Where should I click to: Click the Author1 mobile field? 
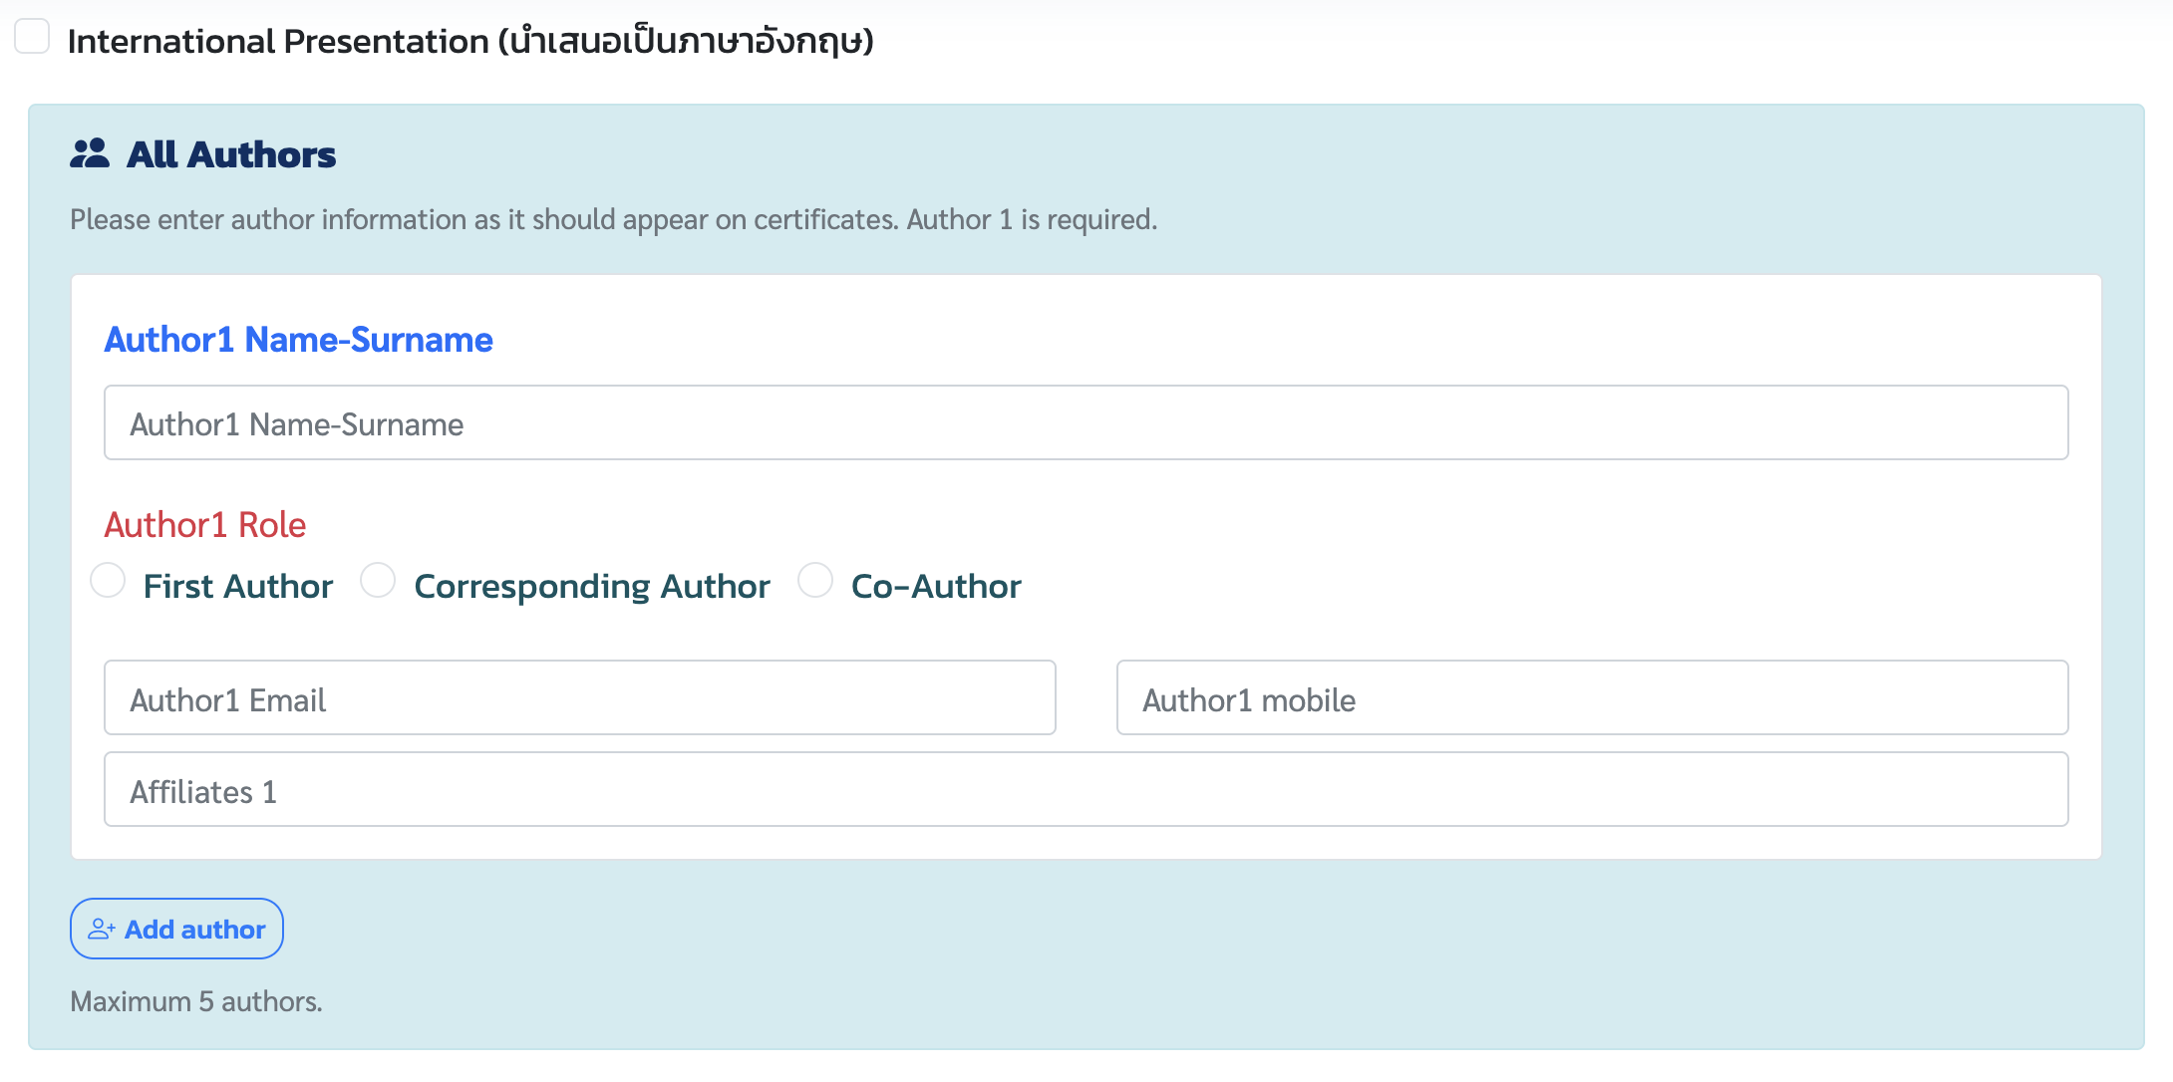(x=1593, y=697)
